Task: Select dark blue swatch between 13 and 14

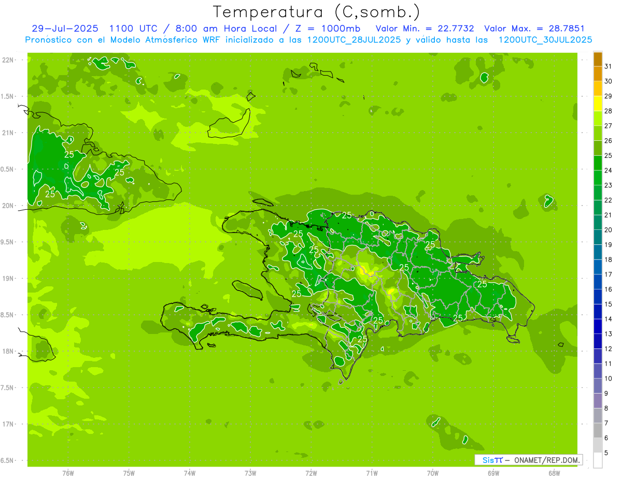Action: (598, 327)
